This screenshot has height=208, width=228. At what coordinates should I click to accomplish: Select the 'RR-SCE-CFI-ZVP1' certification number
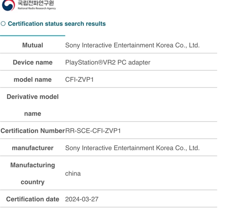93,131
